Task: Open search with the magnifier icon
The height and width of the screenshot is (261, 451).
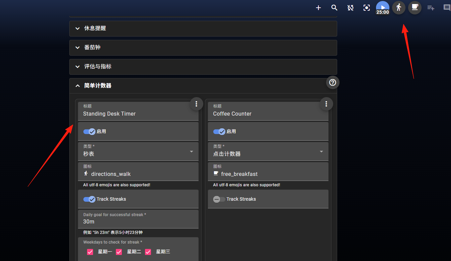Action: pyautogui.click(x=334, y=7)
